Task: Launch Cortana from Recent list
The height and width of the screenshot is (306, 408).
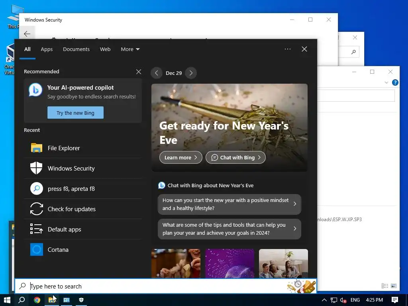Action: [83, 249]
